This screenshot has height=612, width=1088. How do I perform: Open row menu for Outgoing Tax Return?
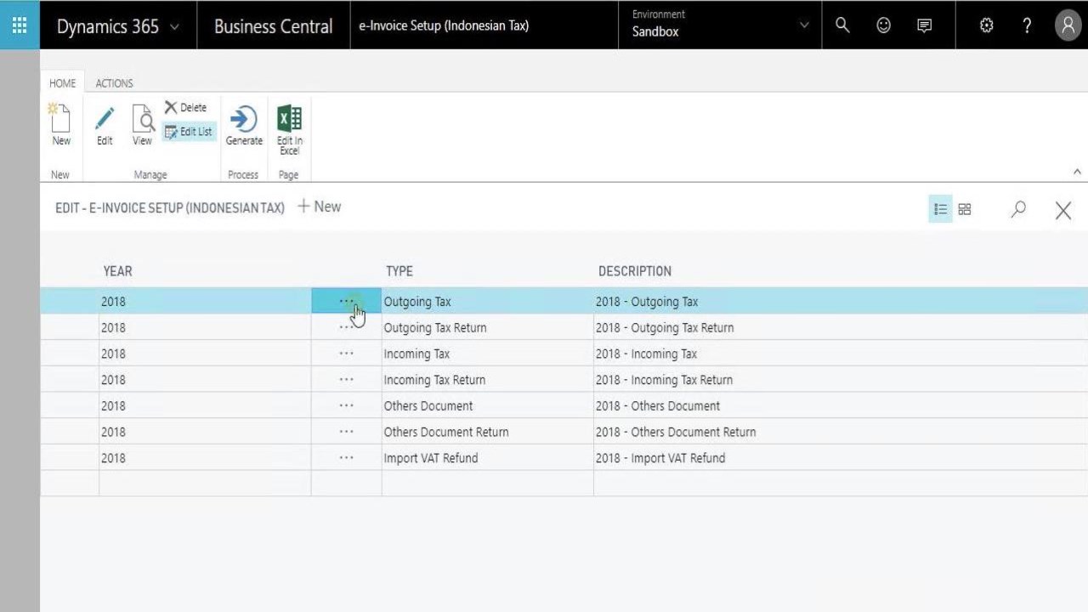pyautogui.click(x=346, y=327)
